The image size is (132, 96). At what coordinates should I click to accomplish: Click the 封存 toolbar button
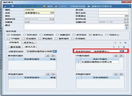[x=48, y=6]
